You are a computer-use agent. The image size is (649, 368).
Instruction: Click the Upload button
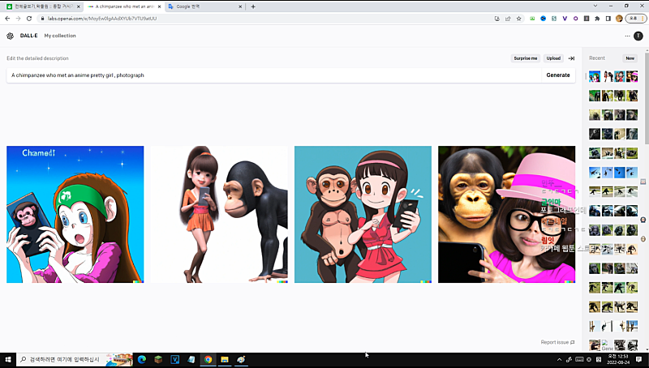[553, 58]
